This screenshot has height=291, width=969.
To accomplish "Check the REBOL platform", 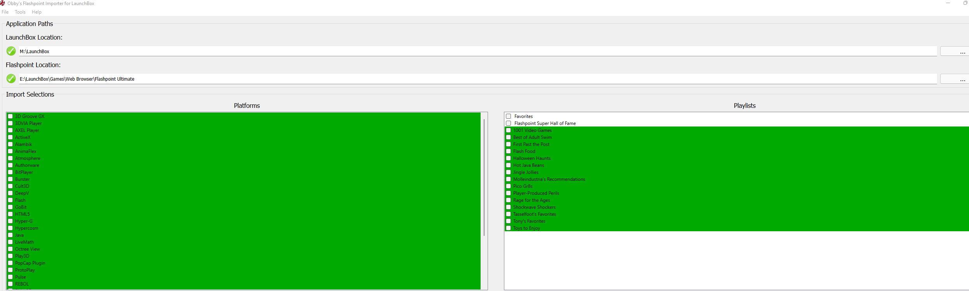I will [10, 284].
